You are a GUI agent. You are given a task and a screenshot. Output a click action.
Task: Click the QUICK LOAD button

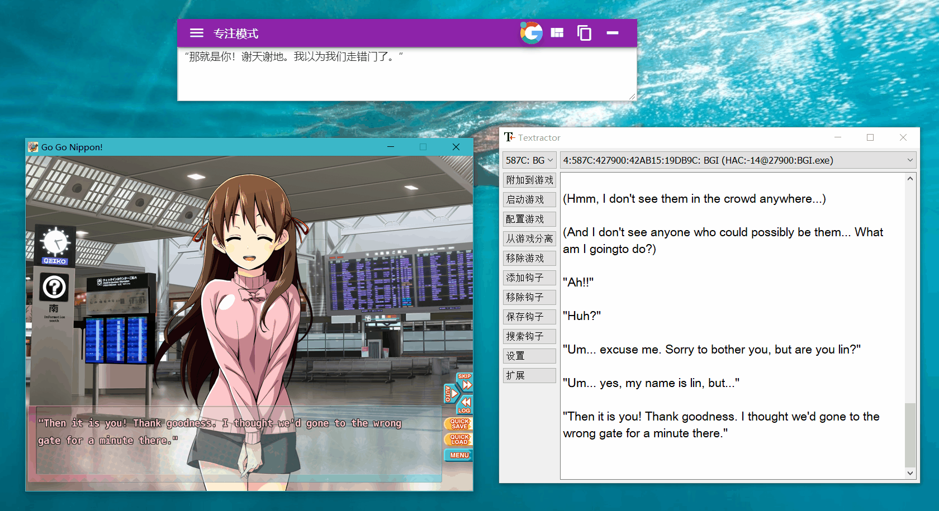click(459, 440)
